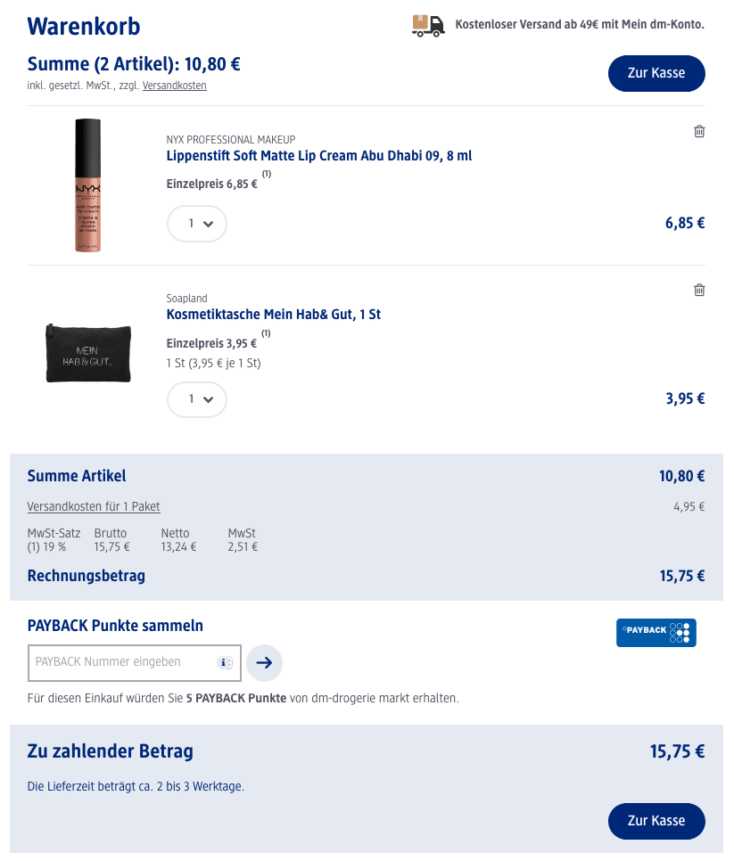The height and width of the screenshot is (861, 734).
Task: Submit PAYBACK number with arrow button
Action: click(x=264, y=662)
